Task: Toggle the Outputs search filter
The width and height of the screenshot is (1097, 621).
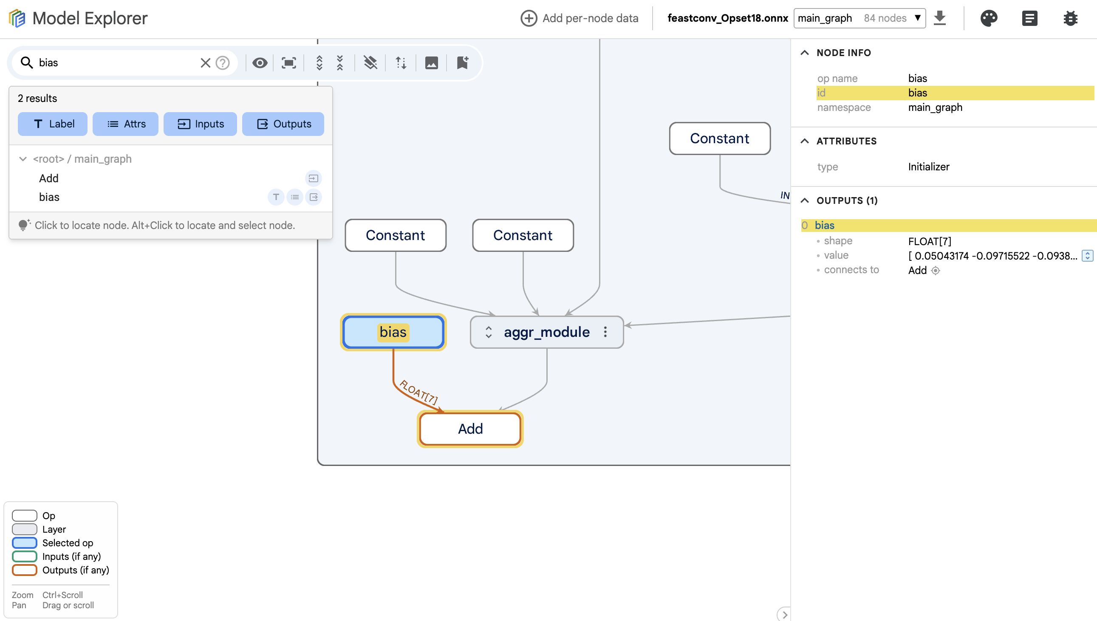Action: (x=283, y=124)
